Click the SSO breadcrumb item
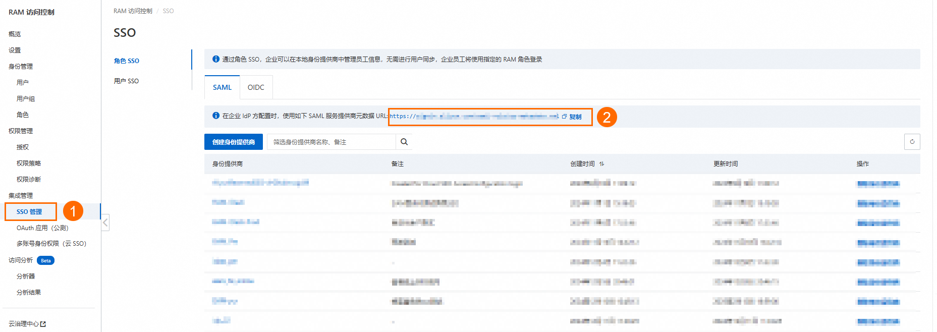 (168, 11)
